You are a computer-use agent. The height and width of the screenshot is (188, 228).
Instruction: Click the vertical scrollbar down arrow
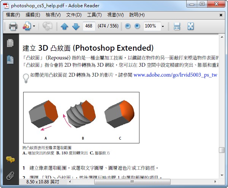click(x=222, y=175)
